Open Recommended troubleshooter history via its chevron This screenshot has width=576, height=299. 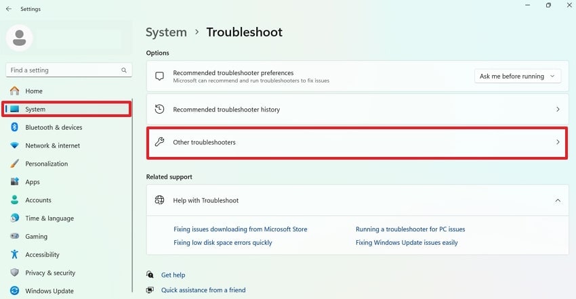558,110
